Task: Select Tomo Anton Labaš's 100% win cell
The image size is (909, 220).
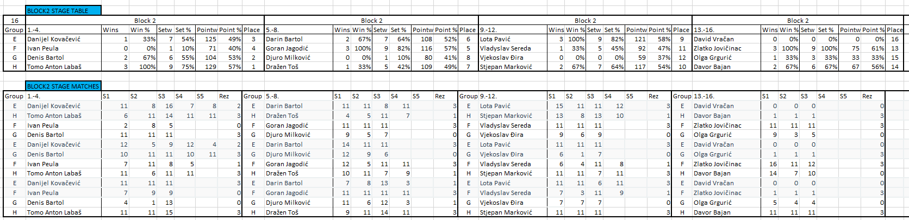Action: click(x=144, y=67)
